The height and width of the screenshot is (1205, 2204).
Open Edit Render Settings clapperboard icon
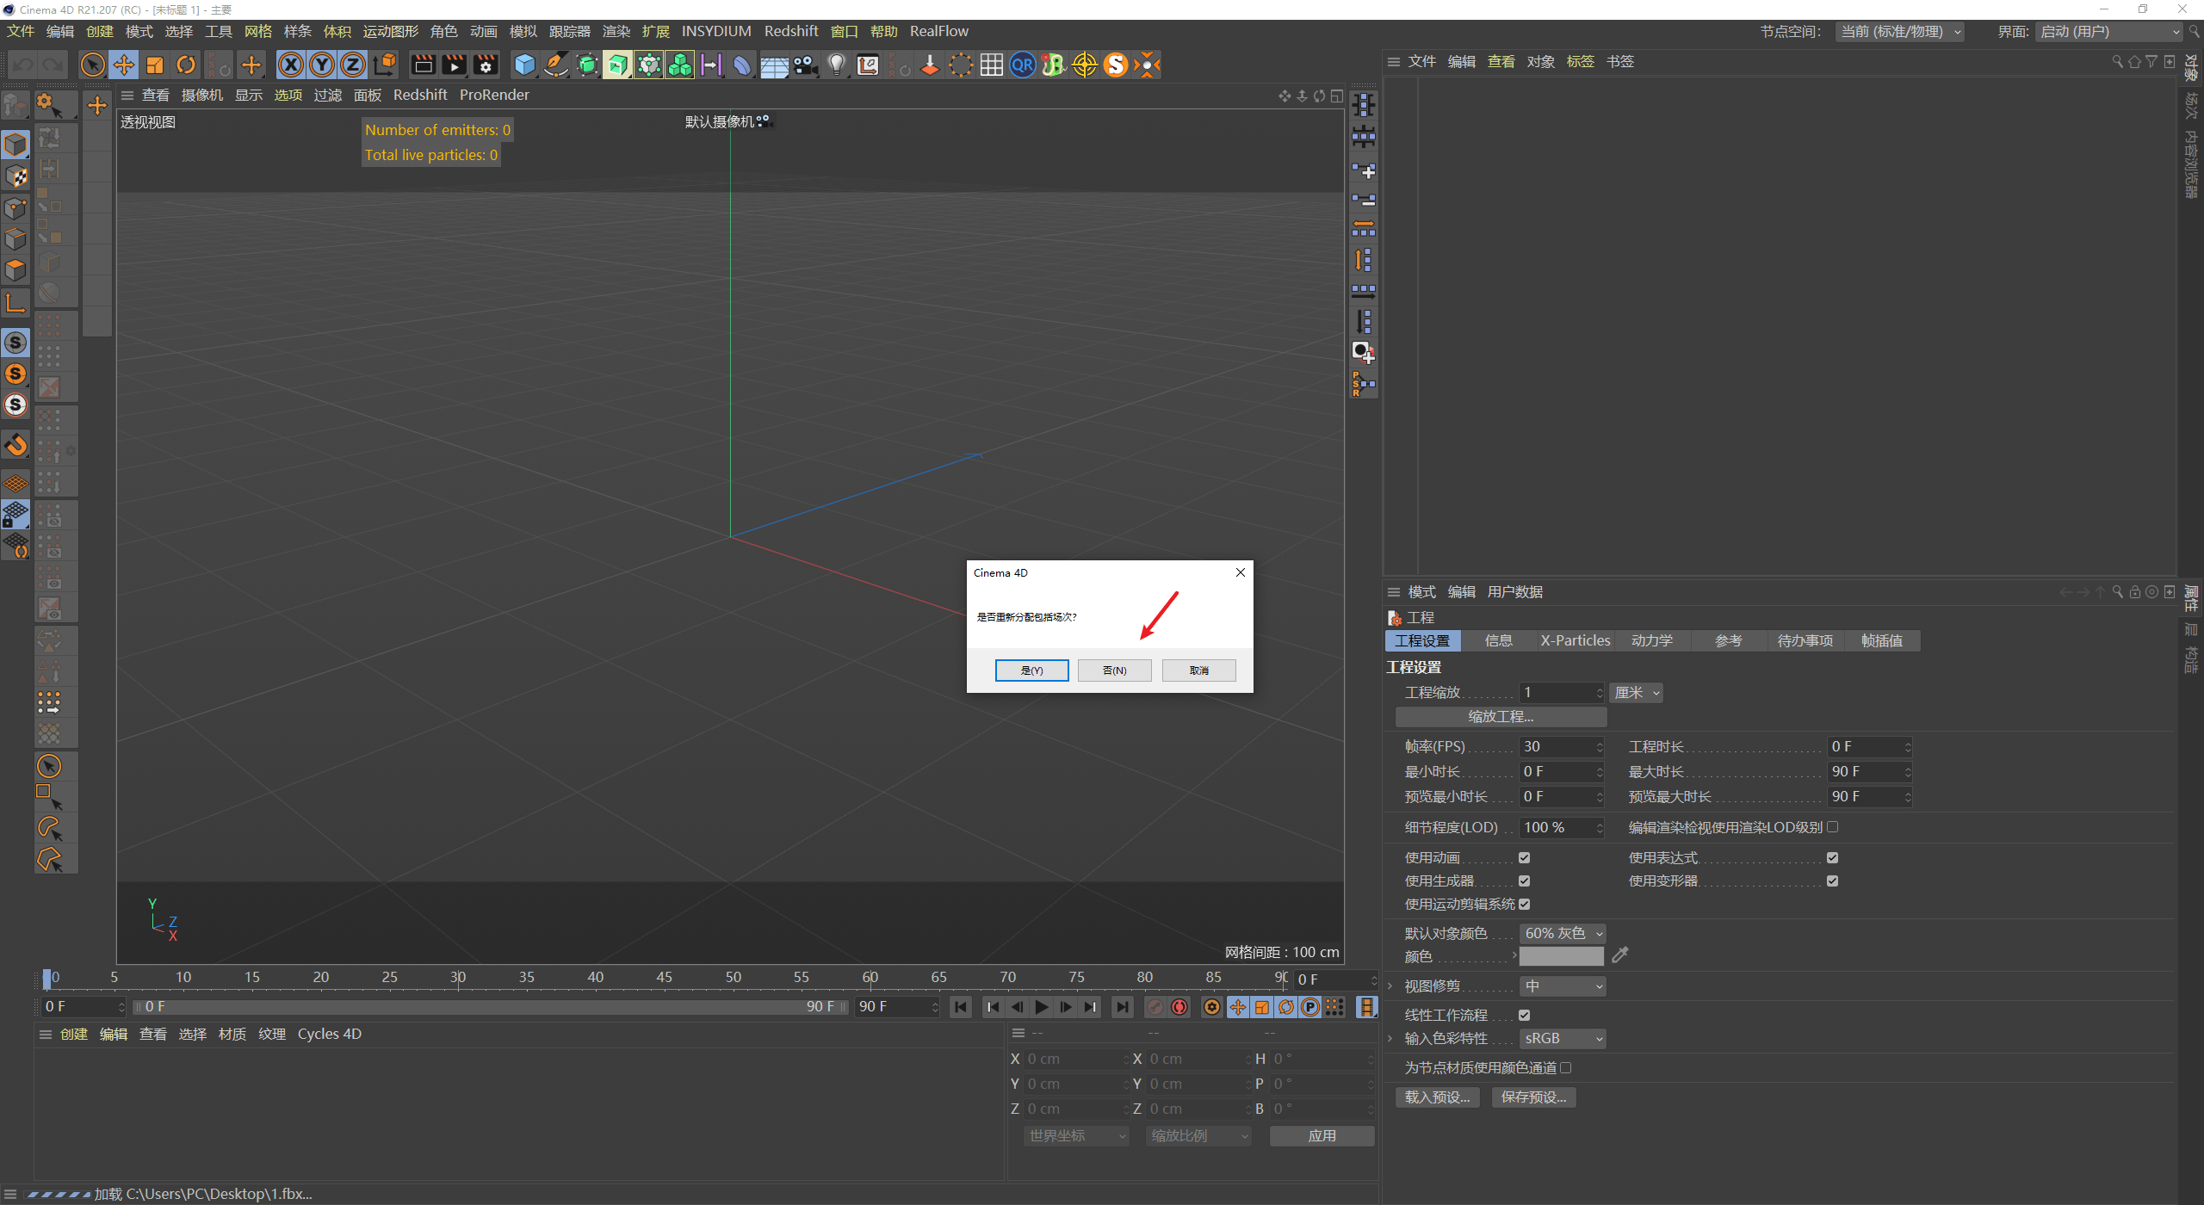tap(486, 65)
